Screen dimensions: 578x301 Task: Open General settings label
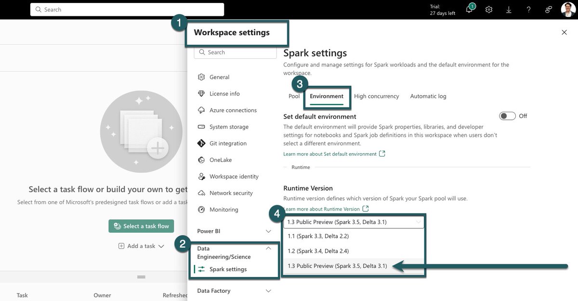coord(219,77)
